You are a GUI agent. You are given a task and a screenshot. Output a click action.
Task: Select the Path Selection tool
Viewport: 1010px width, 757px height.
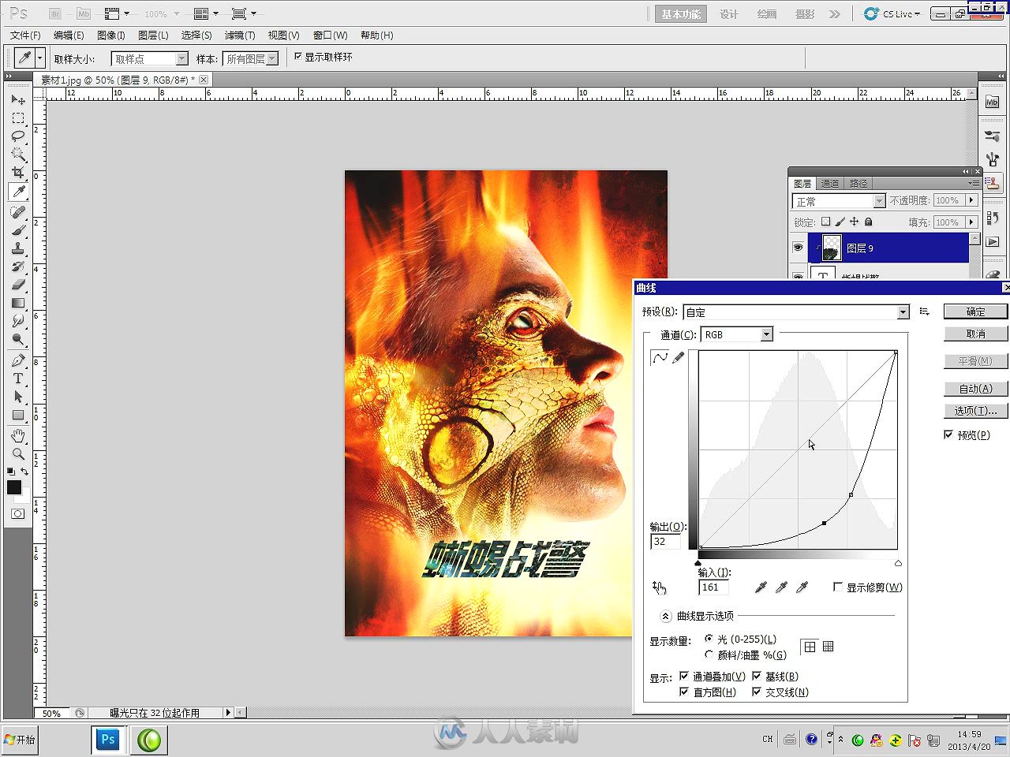point(18,397)
